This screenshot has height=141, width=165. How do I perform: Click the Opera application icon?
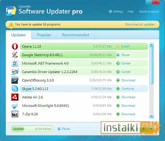(15, 46)
